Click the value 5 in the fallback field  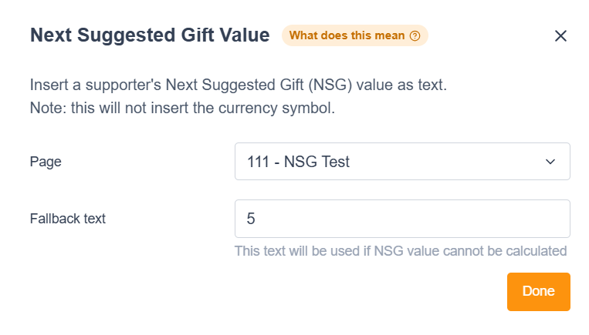(x=251, y=219)
